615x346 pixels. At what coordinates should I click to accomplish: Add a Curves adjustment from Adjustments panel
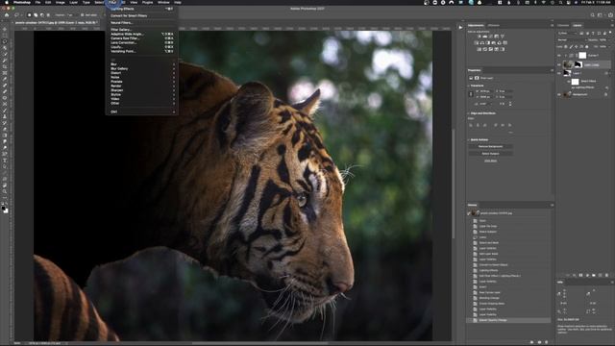click(491, 37)
